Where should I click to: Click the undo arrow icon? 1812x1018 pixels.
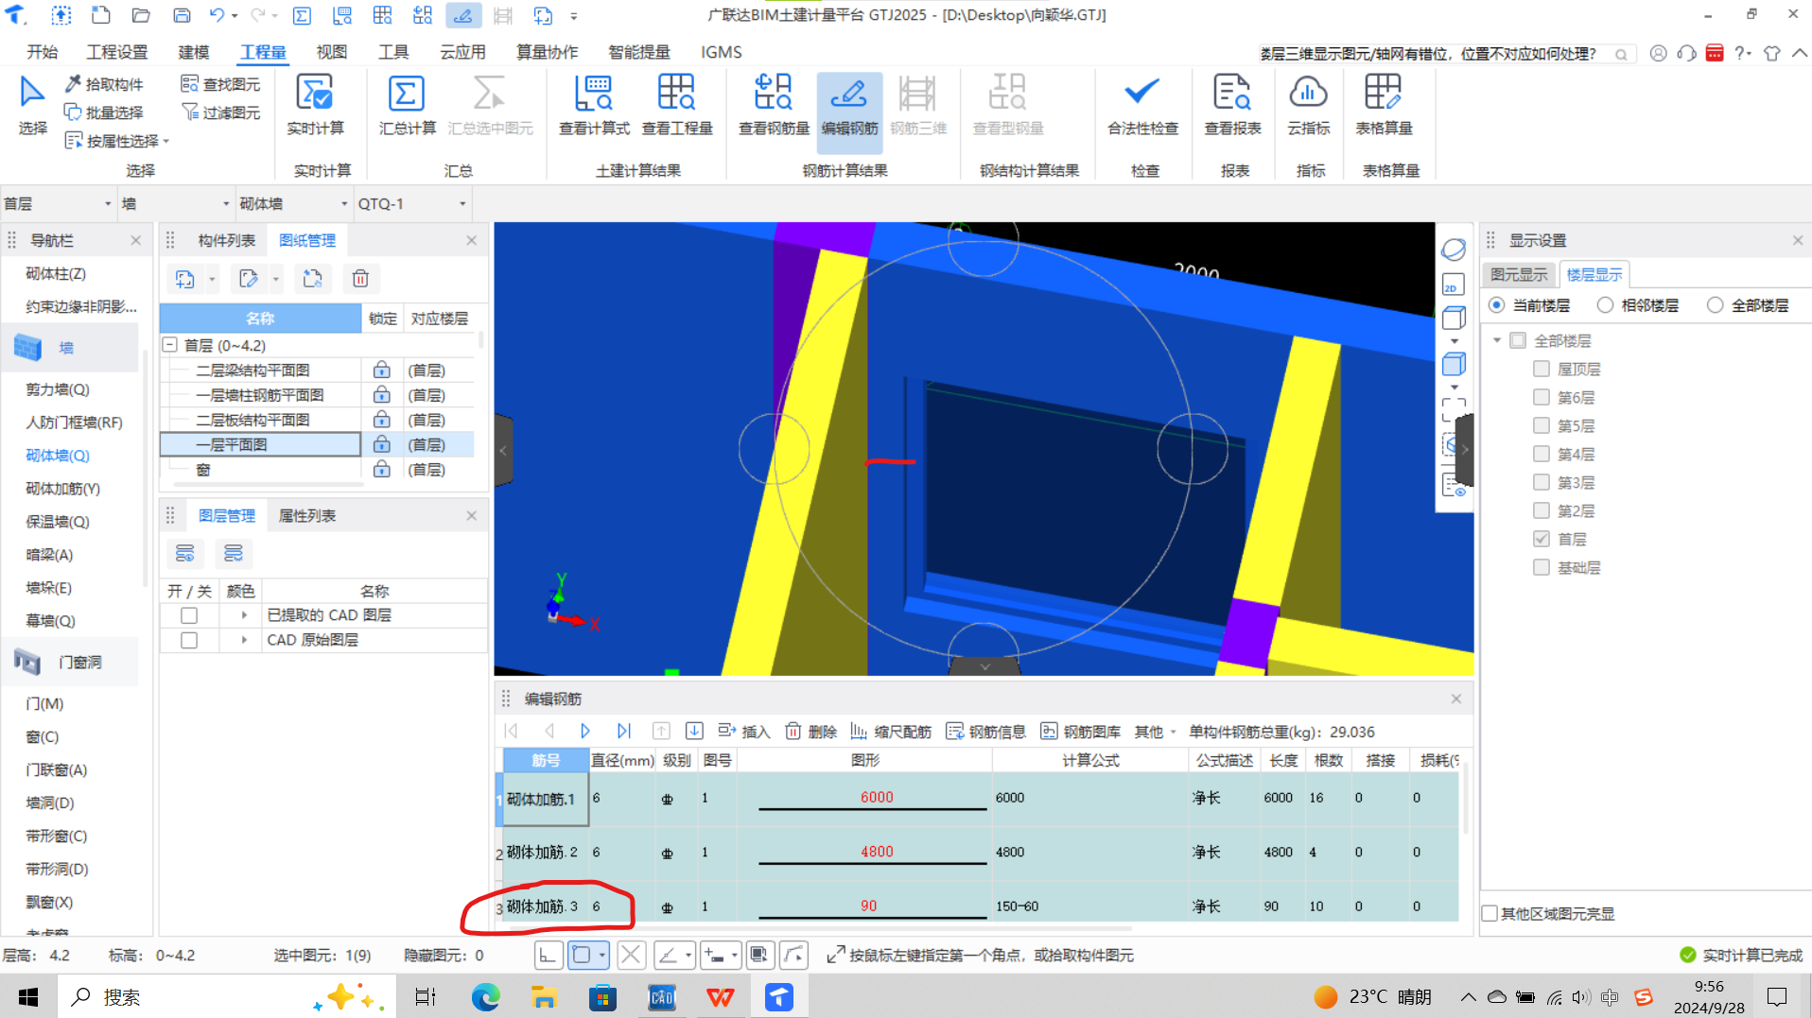click(217, 15)
